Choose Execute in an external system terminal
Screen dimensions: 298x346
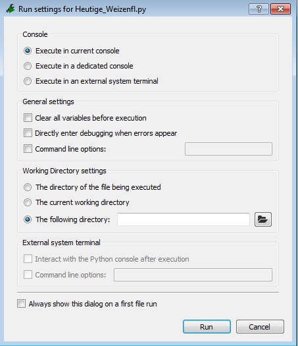tap(28, 81)
